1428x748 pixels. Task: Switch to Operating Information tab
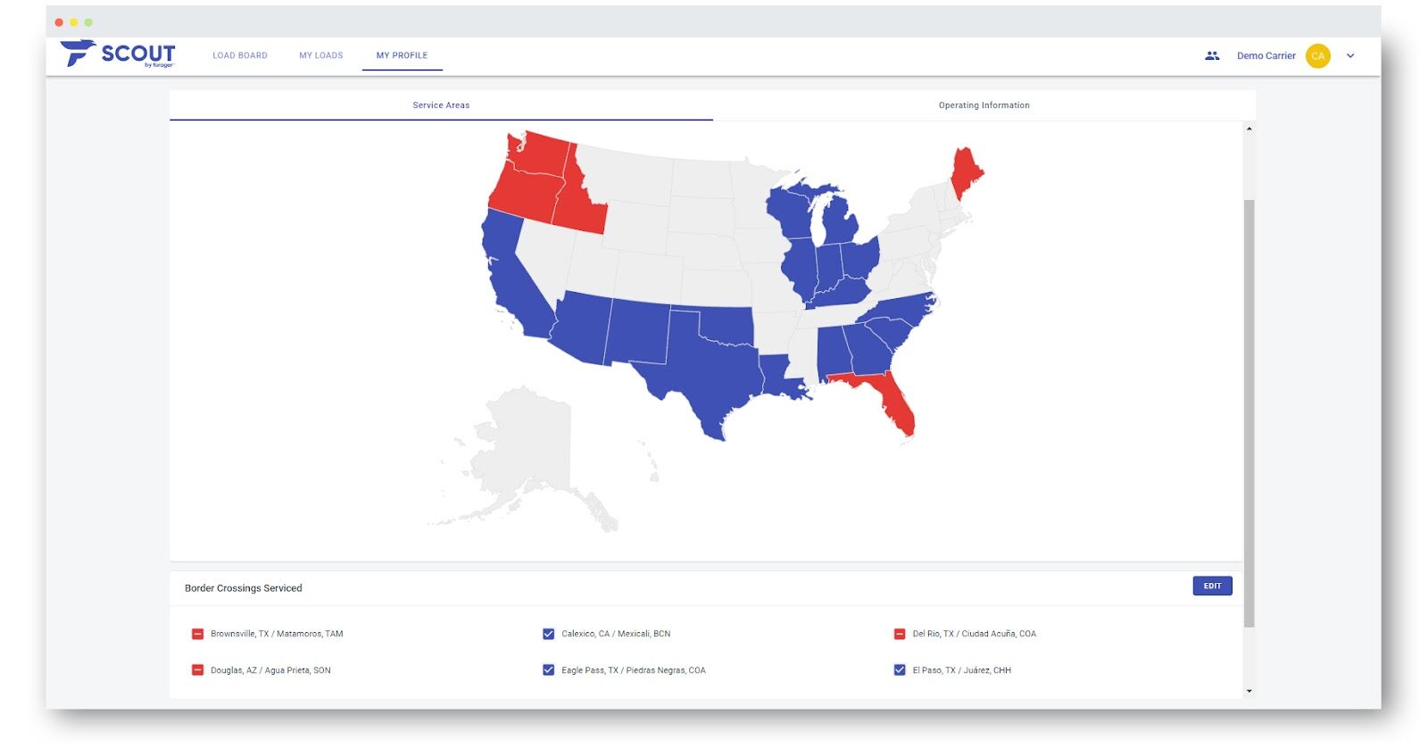click(984, 105)
